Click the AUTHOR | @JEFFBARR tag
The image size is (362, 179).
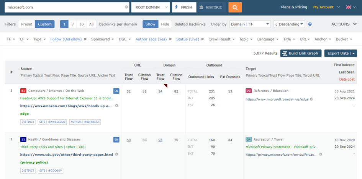coord(85,122)
